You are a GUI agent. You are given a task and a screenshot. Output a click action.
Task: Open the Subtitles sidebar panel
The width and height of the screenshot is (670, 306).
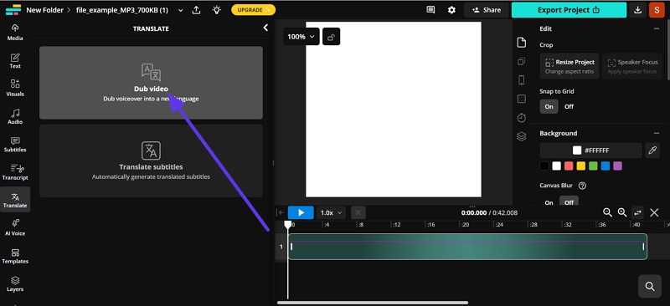pos(15,145)
